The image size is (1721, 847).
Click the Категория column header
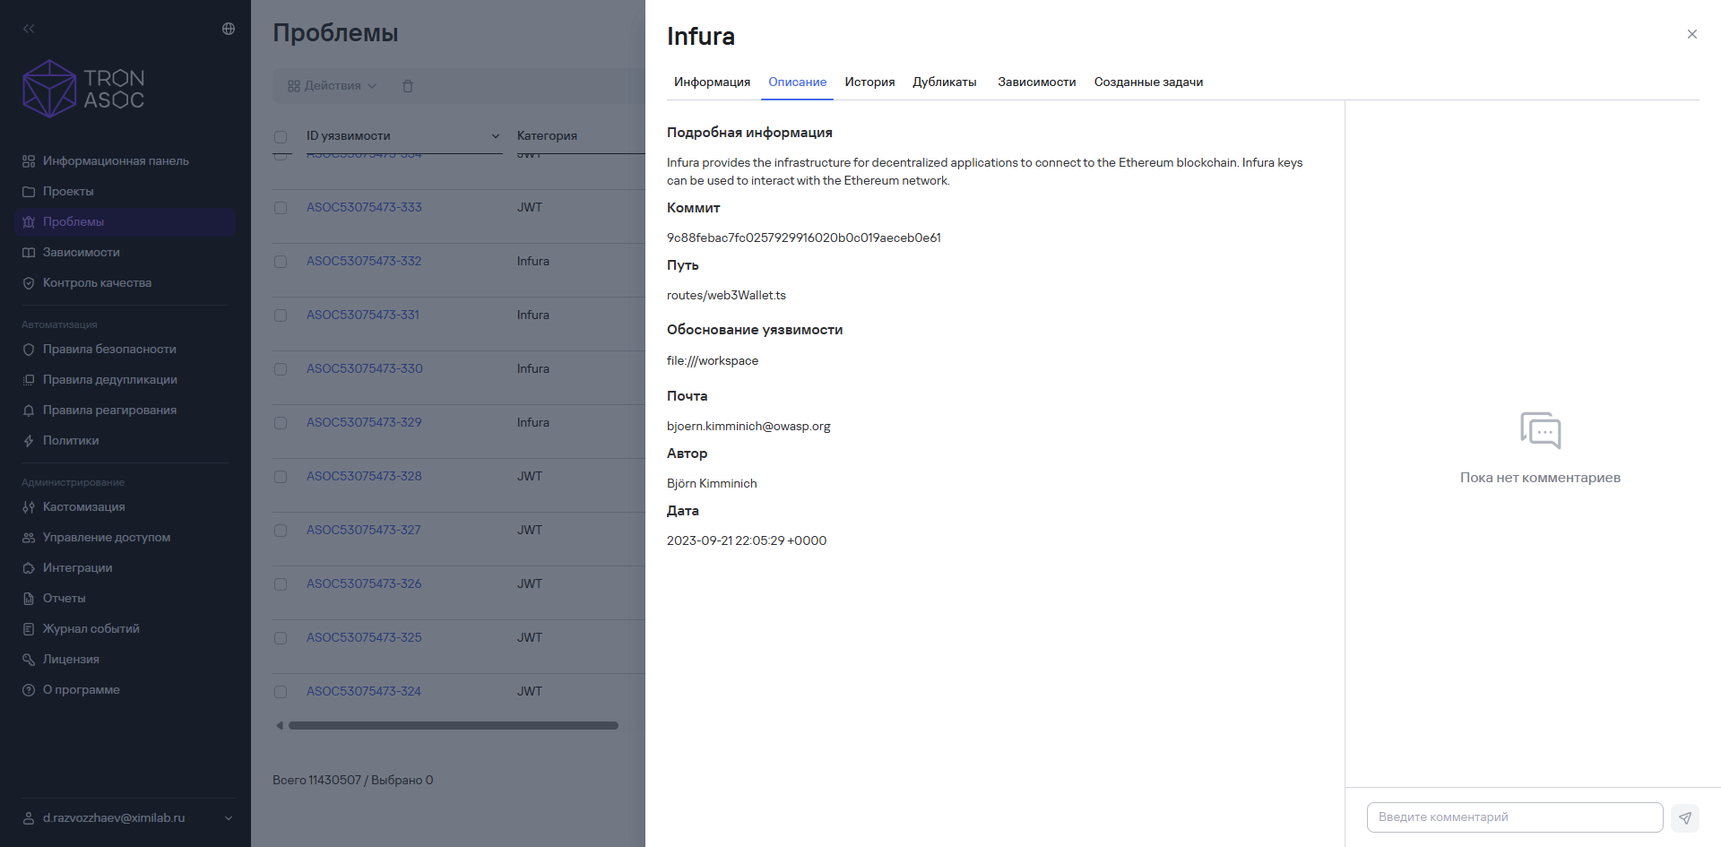[547, 136]
